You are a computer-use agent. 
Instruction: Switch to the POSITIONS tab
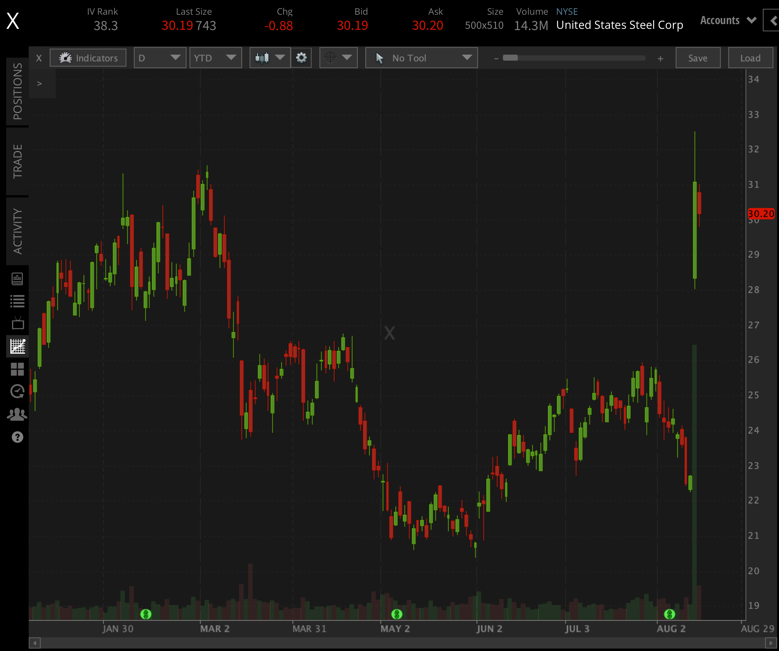click(x=18, y=91)
